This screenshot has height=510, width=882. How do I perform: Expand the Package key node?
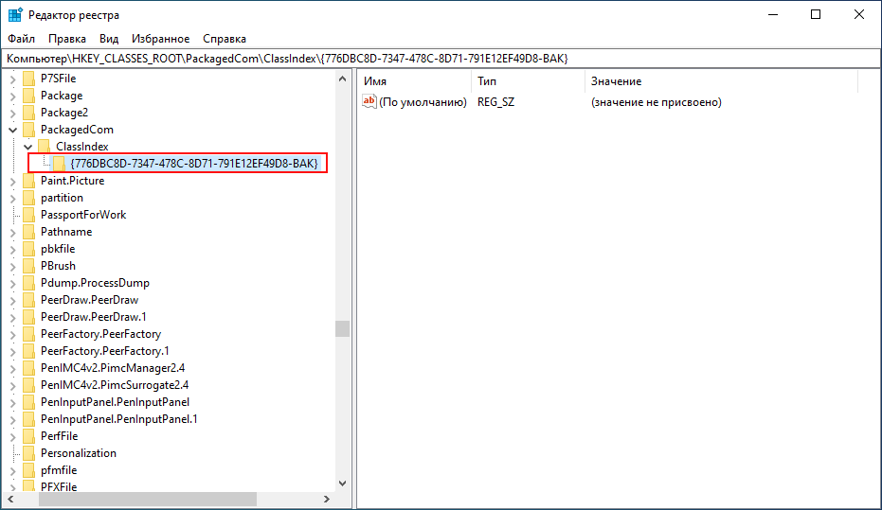pos(13,96)
